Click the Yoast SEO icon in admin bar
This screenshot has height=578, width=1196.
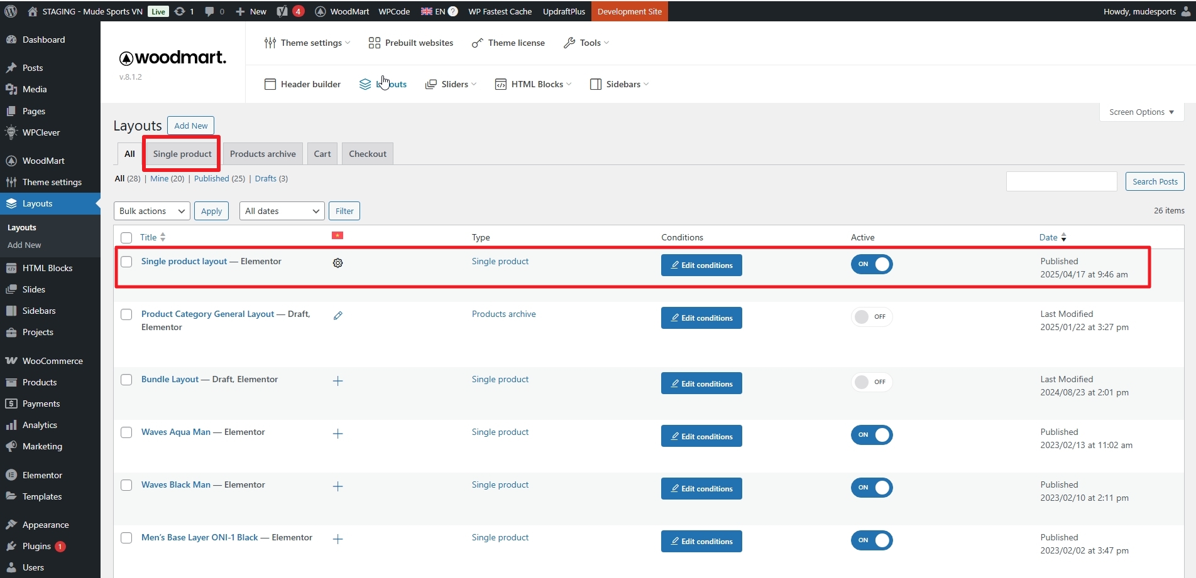click(282, 11)
